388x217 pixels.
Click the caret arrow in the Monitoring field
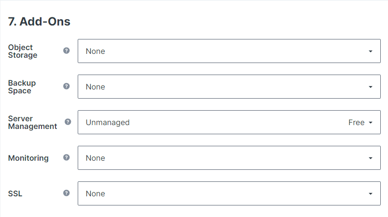(371, 158)
